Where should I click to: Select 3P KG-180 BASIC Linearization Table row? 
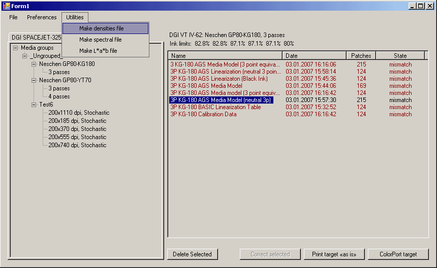298,107
